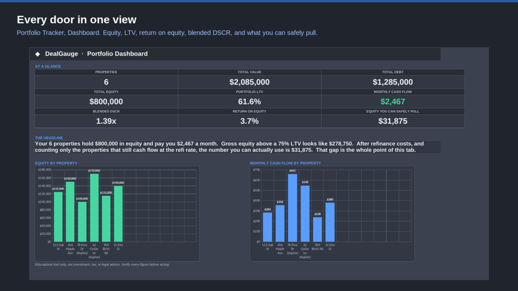The width and height of the screenshot is (518, 291).
Task: Select the 78 Pine Dr blue cash flow bar
Action: (292, 208)
